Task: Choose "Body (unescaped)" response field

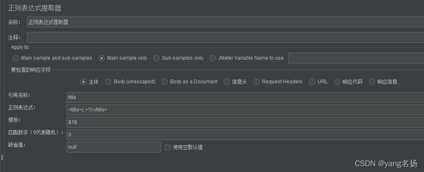Action: point(108,82)
